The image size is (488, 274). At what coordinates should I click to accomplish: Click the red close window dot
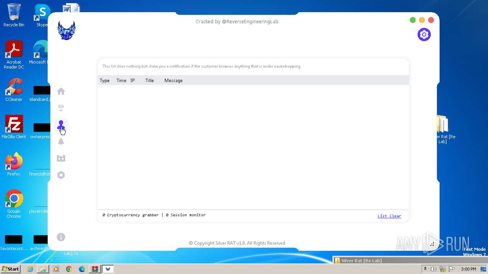431,20
